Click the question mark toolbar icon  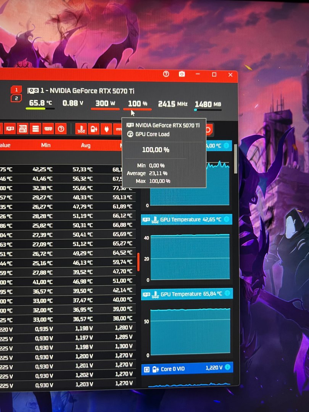coord(61,129)
